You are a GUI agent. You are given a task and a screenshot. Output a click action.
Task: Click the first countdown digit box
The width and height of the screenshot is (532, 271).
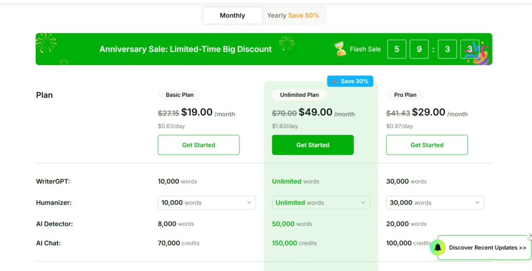[x=397, y=49]
